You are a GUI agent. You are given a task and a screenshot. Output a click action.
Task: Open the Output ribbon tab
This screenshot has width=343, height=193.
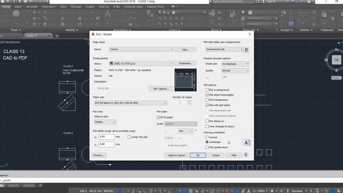click(x=90, y=6)
